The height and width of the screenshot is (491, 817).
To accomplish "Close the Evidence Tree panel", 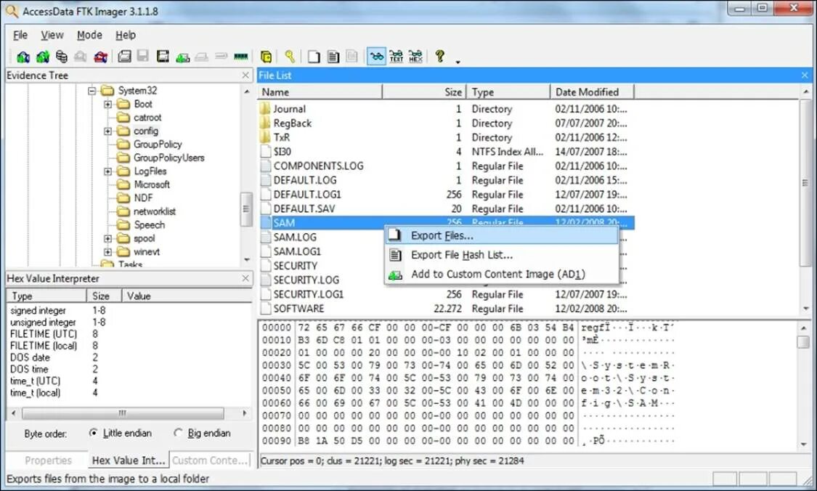I will click(246, 76).
